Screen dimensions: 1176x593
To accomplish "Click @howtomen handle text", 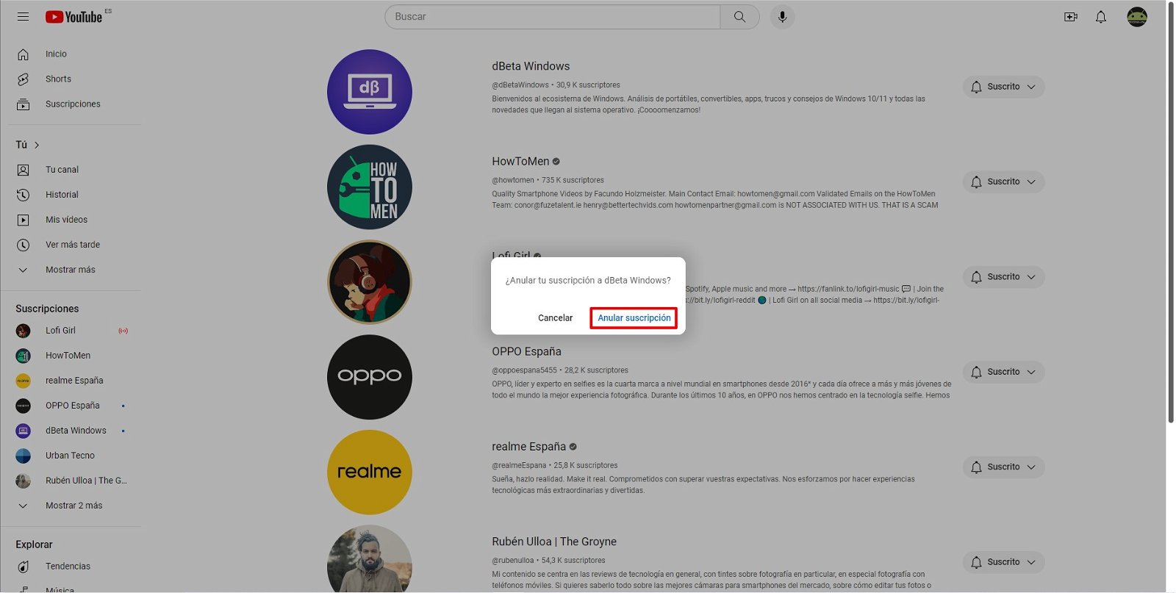I will coord(513,180).
